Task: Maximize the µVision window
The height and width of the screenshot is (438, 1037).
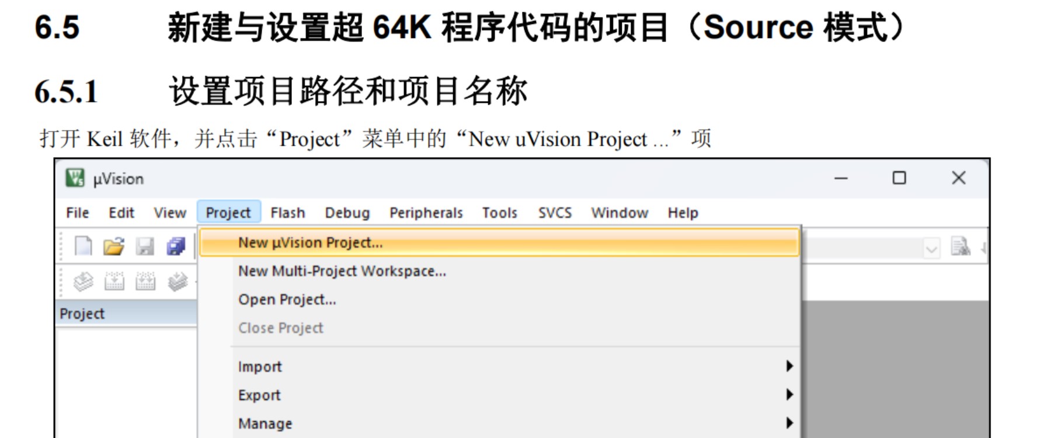Action: (x=899, y=178)
